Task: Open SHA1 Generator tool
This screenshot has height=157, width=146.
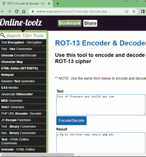Action: tap(23, 107)
